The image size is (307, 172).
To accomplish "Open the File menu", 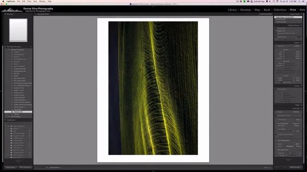I will [x=19, y=1].
